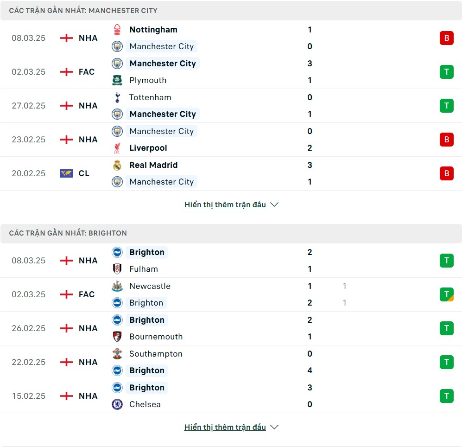Viewport: 462px width, 447px height.
Task: Click green T badge for Plymouth match
Action: pos(446,72)
